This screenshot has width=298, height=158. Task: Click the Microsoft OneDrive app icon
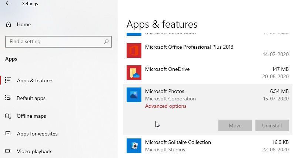coord(134,73)
